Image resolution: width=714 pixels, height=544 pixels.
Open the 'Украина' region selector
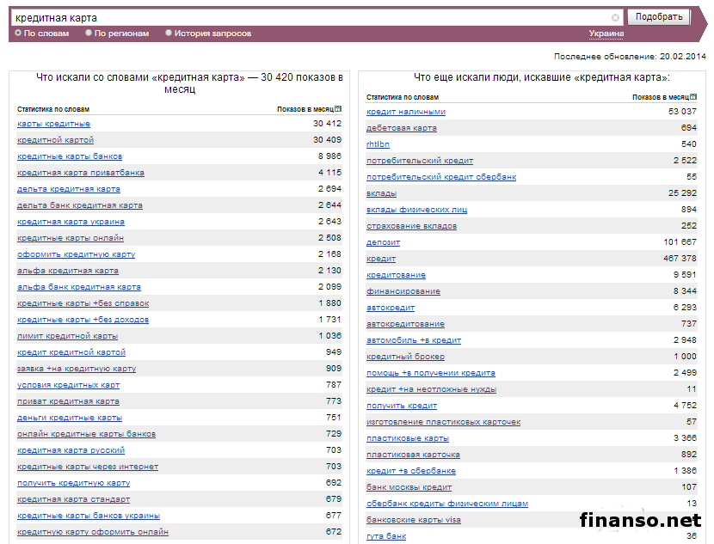coord(606,34)
